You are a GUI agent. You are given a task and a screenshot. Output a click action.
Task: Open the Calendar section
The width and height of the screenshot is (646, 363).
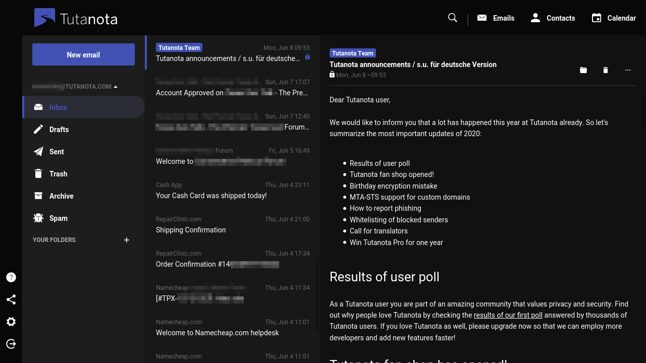click(614, 18)
